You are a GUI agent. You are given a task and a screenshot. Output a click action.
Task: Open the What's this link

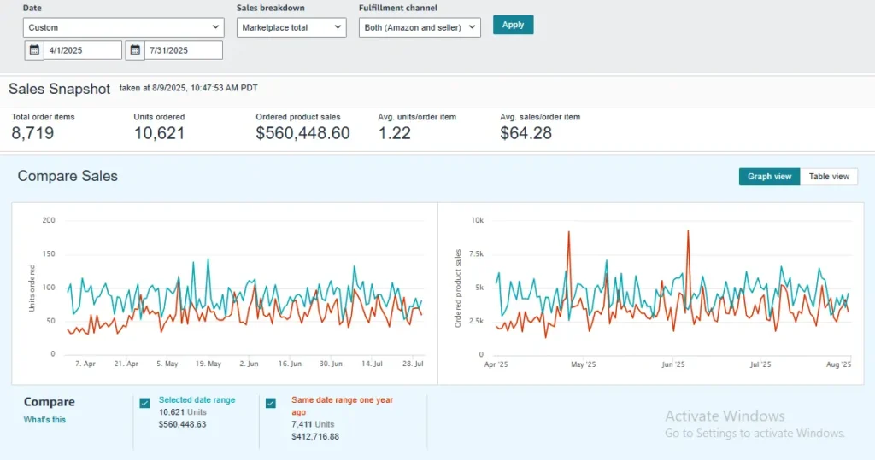coord(44,419)
